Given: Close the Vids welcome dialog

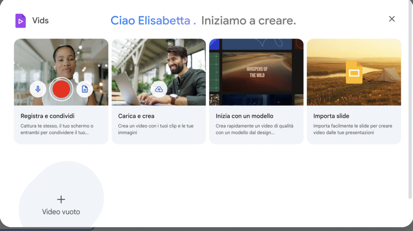Looking at the screenshot, I should tap(392, 19).
